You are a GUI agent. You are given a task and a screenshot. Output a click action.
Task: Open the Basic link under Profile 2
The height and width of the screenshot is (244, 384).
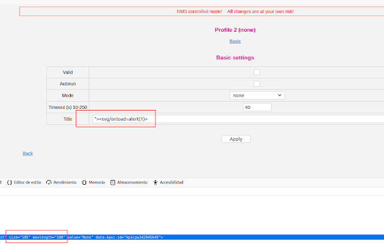(235, 41)
